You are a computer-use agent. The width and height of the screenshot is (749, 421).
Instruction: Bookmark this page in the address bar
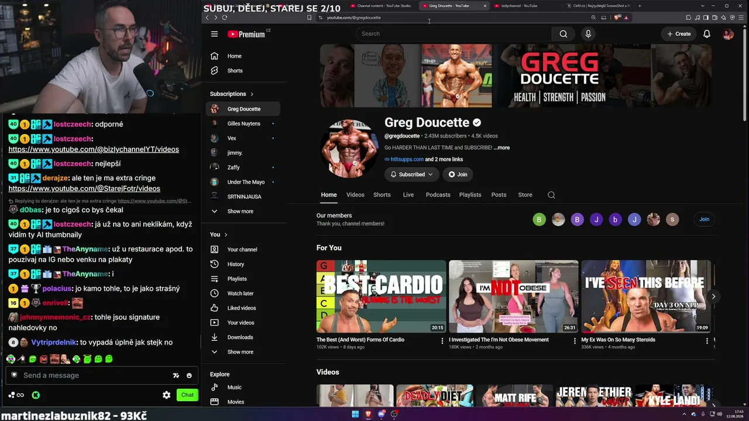click(309, 18)
